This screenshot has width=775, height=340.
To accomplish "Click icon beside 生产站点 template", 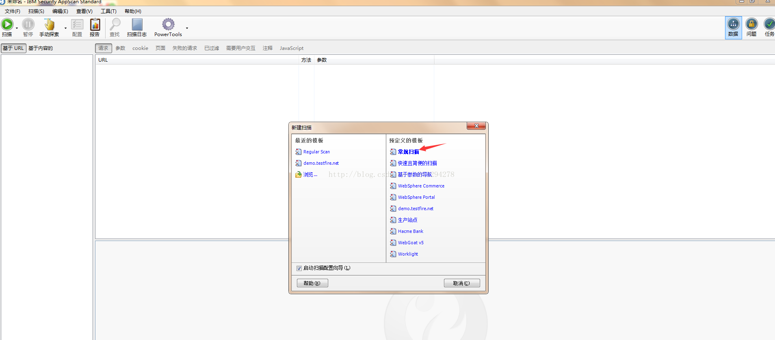I will [x=393, y=220].
